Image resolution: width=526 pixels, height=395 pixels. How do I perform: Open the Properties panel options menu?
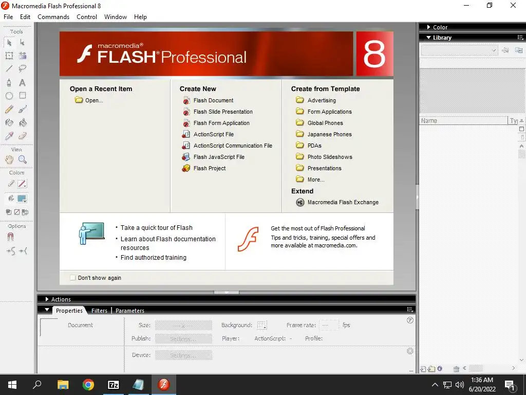coord(409,309)
